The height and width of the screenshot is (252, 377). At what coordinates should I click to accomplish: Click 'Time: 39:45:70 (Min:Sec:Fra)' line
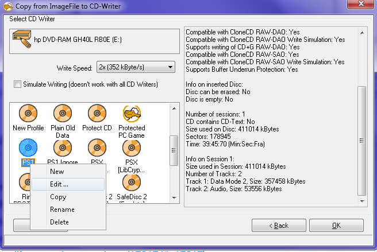[x=225, y=144]
